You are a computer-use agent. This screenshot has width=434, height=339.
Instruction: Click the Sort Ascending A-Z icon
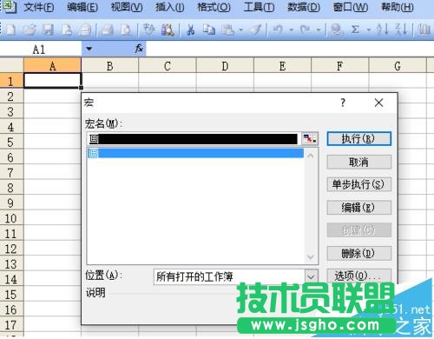[x=382, y=30]
